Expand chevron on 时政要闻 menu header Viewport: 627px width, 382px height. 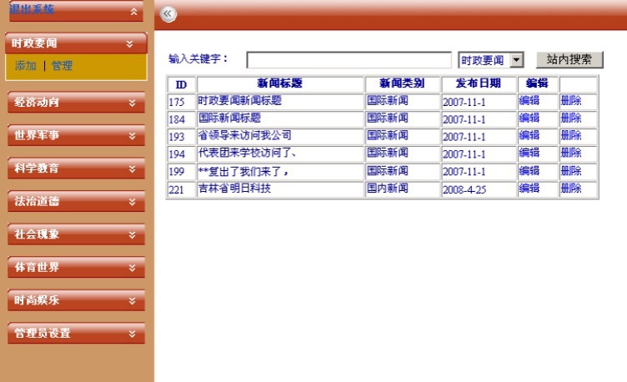coord(129,44)
